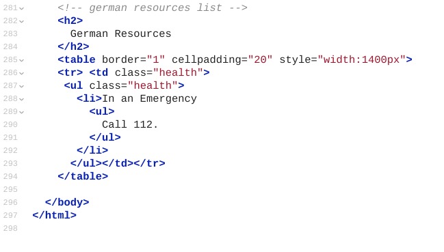Click line number 294 in gutter
This screenshot has width=444, height=252.
(x=10, y=177)
